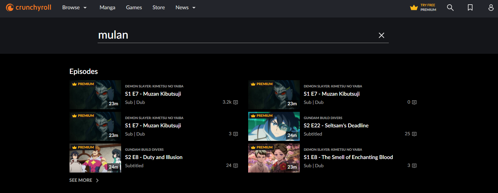Open the watchlist bookmark icon
Viewport: 498px width, 193px height.
click(x=470, y=8)
